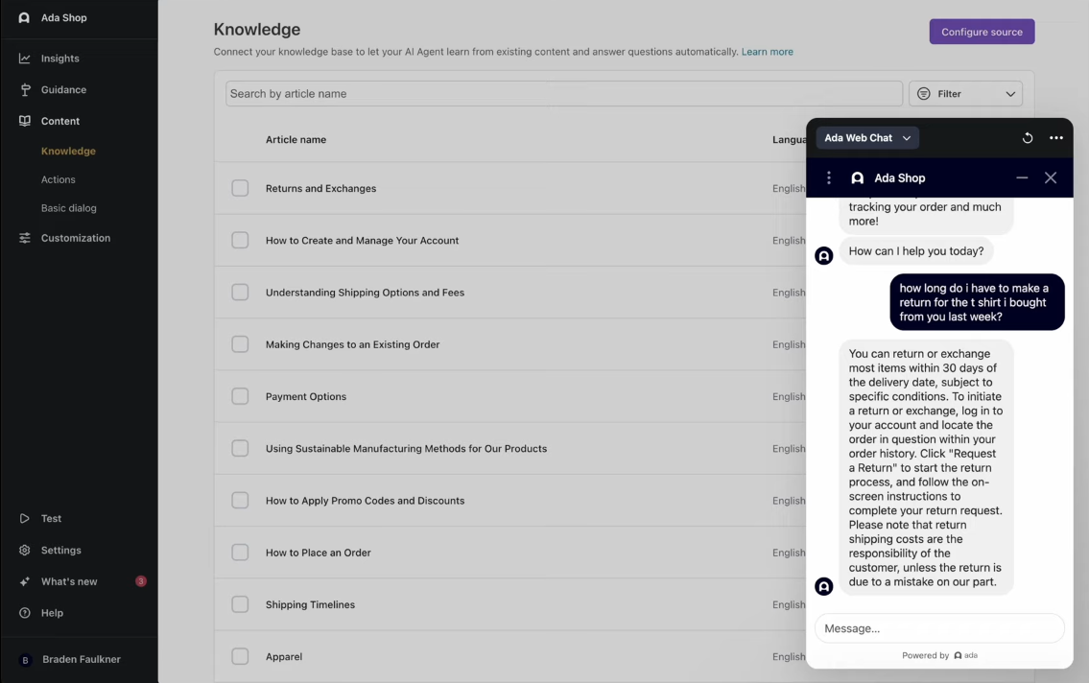This screenshot has height=683, width=1089.
Task: Check How to Create and Manage Your Account checkbox
Action: (x=240, y=240)
